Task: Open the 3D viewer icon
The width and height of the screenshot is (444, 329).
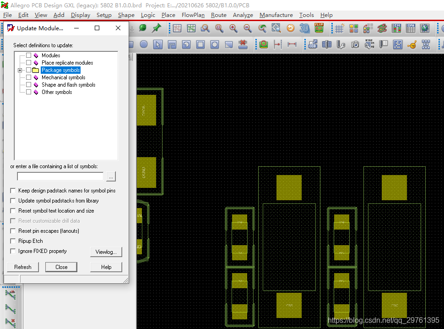Action: [304, 28]
